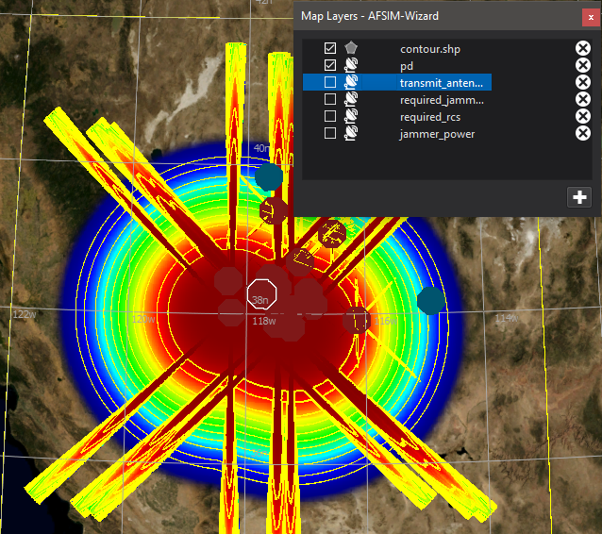Screen dimensions: 602x534
Task: Select the required_jamm... layer name
Action: click(x=442, y=100)
